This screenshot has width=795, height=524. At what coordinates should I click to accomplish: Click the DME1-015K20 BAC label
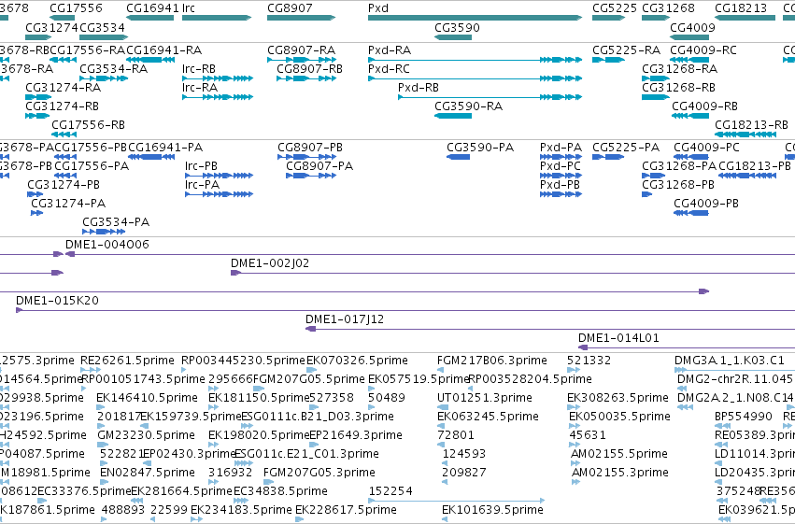pyautogui.click(x=57, y=301)
